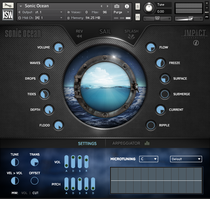Click the settings TUNE knob

pyautogui.click(x=15, y=162)
